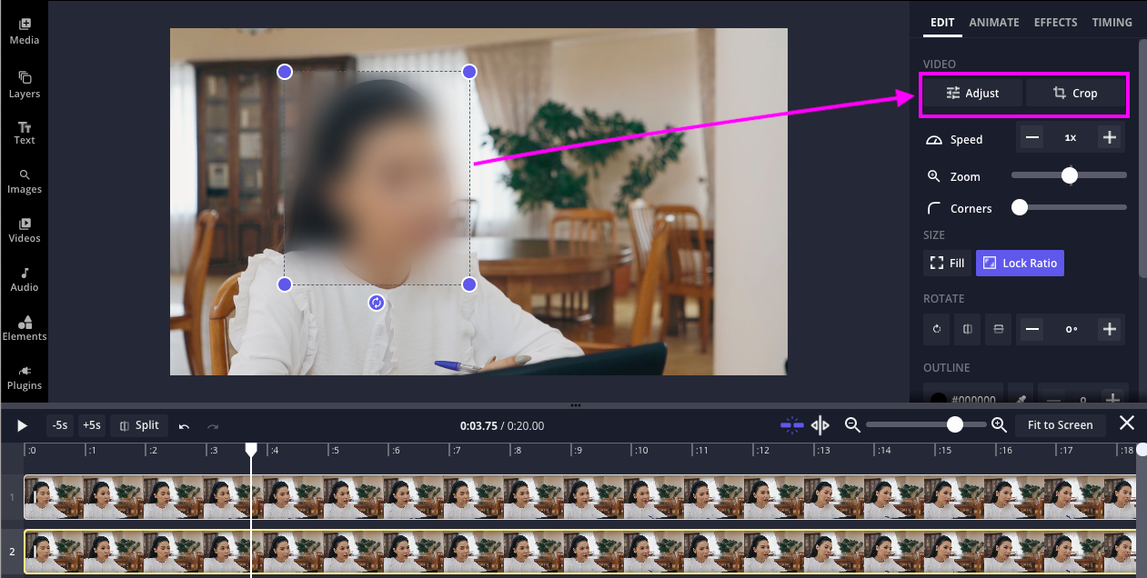Image resolution: width=1147 pixels, height=578 pixels.
Task: Click the undo arrow in timeline toolbar
Action: (185, 425)
